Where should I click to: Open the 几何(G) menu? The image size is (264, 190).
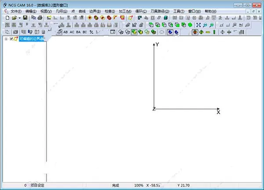click(62, 11)
